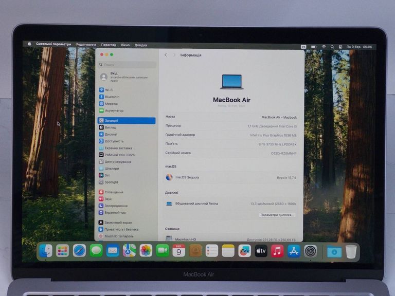Screen dimensions: 395x296
Task: Open Системні параметри menu
Action: (53, 44)
